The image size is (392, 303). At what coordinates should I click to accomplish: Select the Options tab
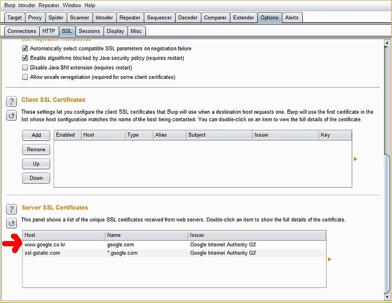269,17
